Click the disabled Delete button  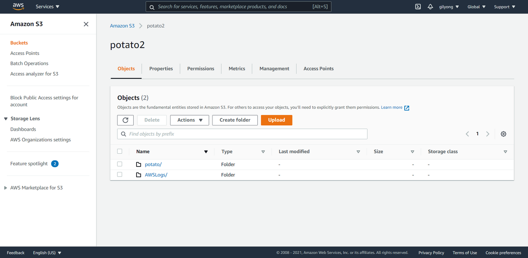tap(152, 120)
